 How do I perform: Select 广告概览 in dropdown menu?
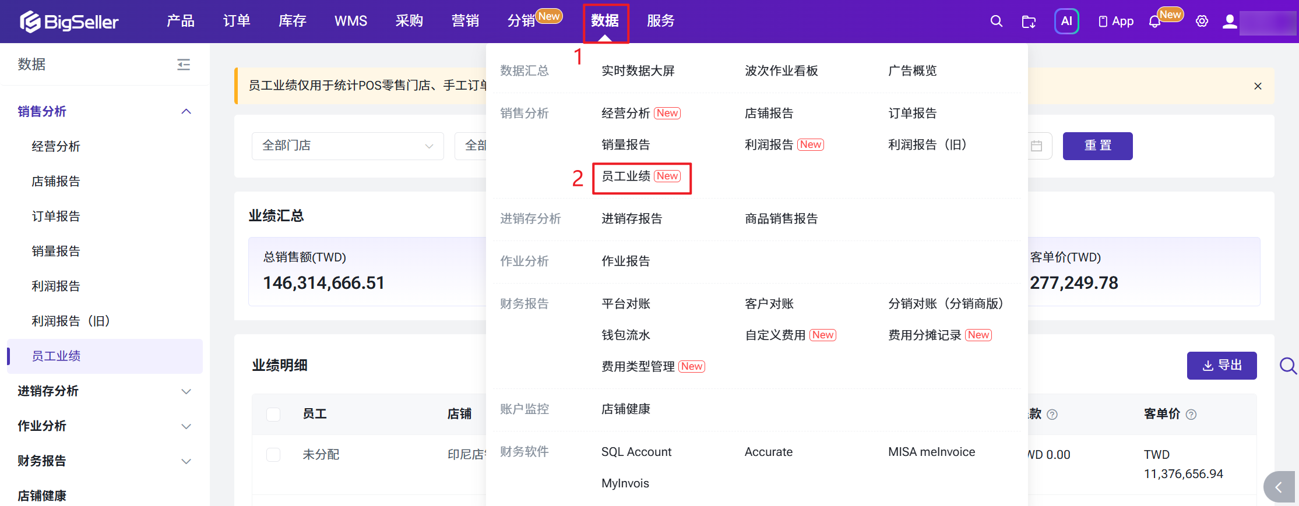click(x=913, y=71)
